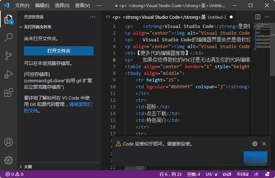
Task: Click HTML file icon on editor tab
Action: (108, 17)
